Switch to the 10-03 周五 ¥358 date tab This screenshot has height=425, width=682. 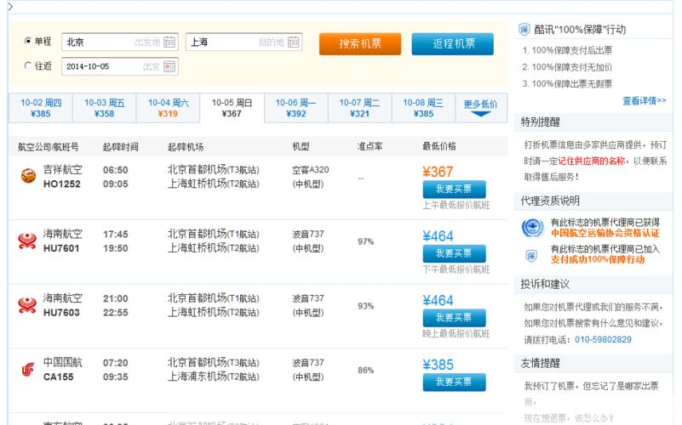[105, 108]
